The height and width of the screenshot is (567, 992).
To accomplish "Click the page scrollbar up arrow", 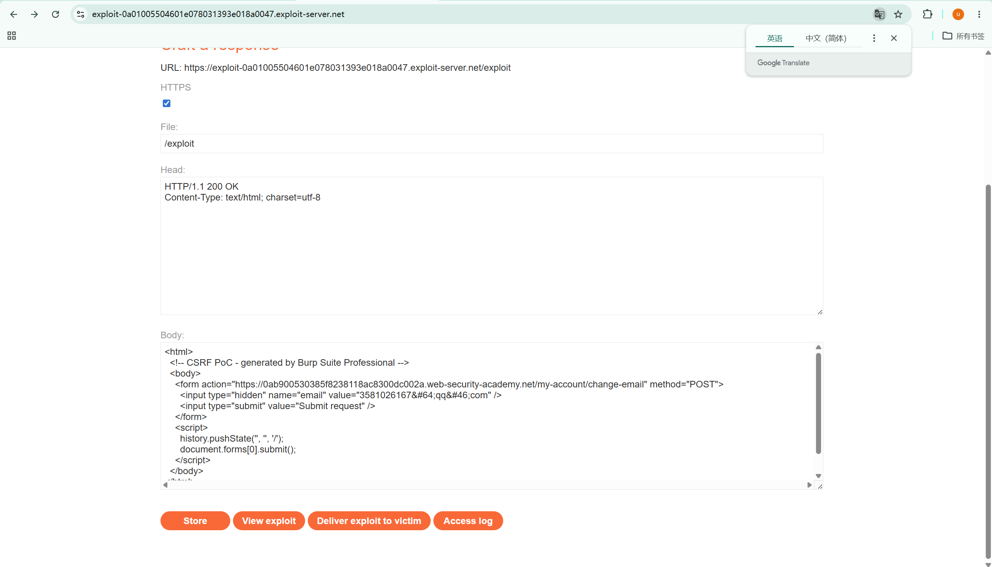I will point(988,53).
